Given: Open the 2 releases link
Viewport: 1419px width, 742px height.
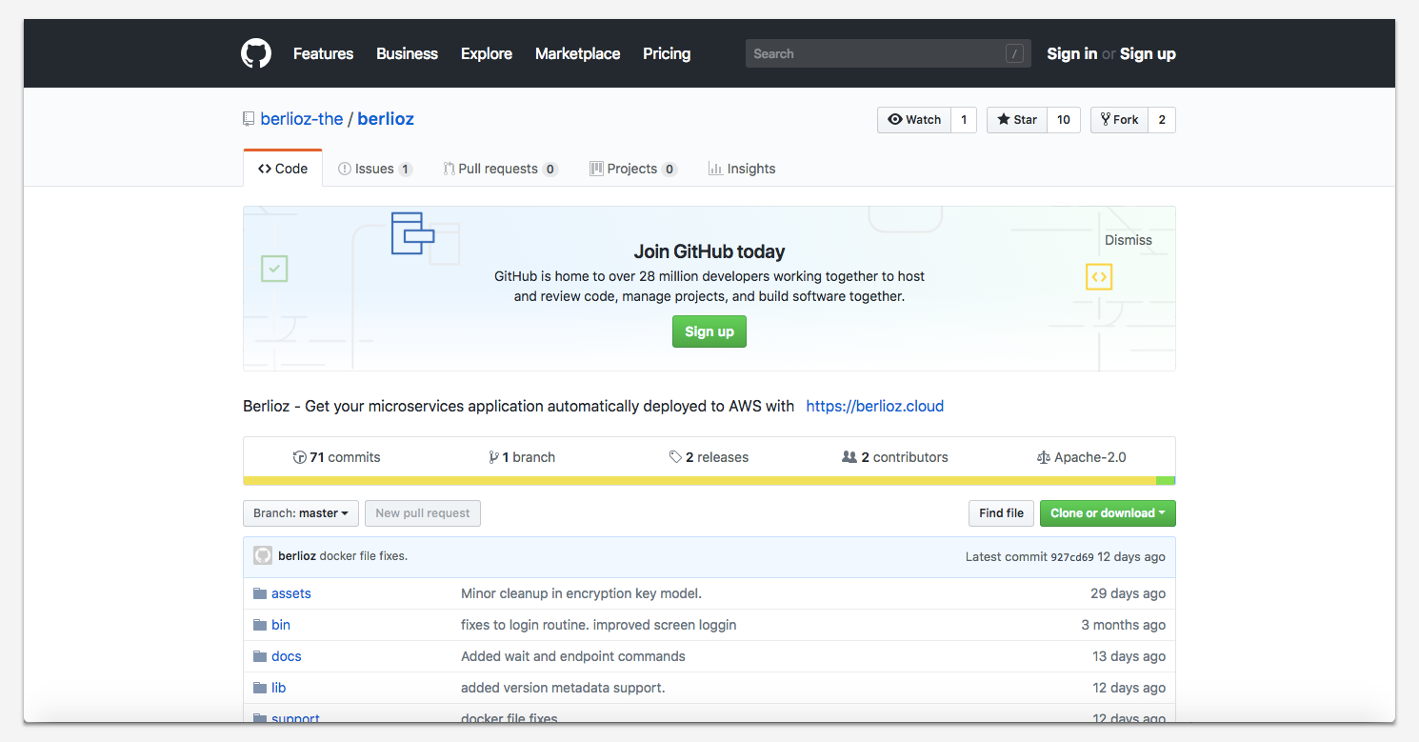Looking at the screenshot, I should pos(709,457).
